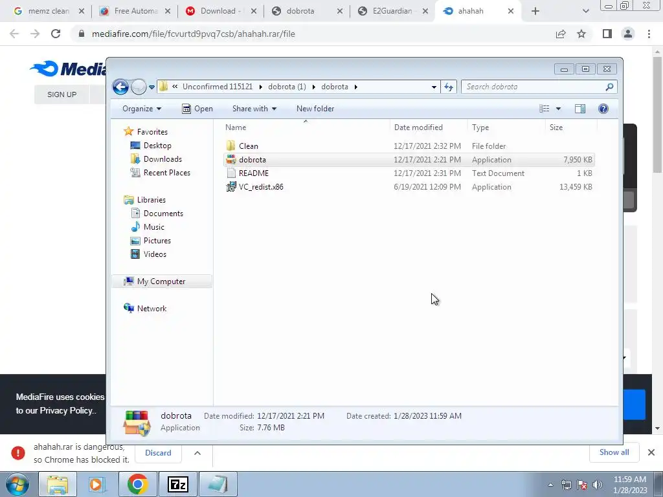Click the Chrome address bar URL
Image resolution: width=663 pixels, height=497 pixels.
click(193, 34)
